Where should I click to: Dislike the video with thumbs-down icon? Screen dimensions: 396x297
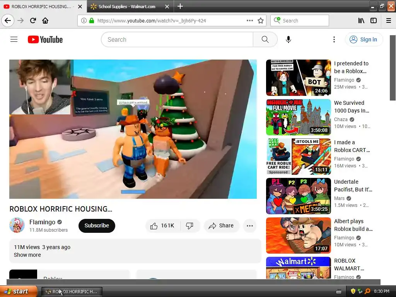coord(189,226)
